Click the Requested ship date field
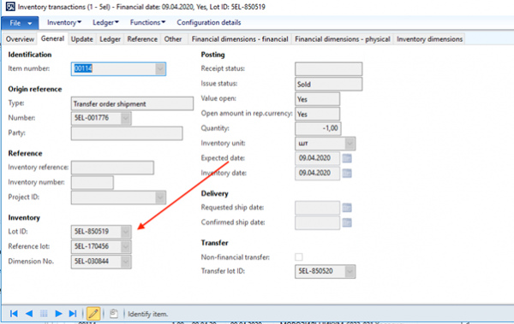 317,208
